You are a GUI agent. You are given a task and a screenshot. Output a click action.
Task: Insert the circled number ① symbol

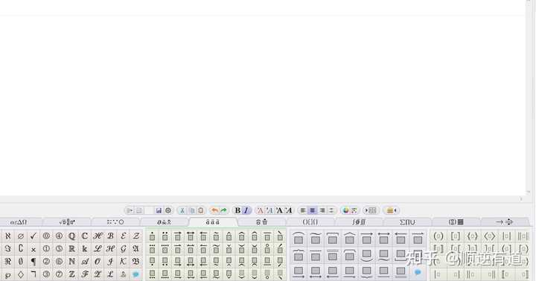(x=46, y=248)
